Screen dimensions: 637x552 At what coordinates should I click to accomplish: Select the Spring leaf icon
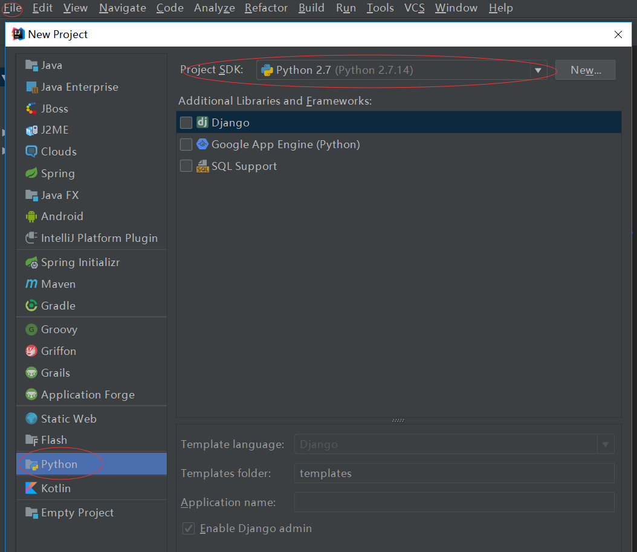point(31,173)
